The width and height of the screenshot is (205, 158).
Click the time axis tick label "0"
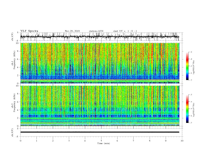20,141
